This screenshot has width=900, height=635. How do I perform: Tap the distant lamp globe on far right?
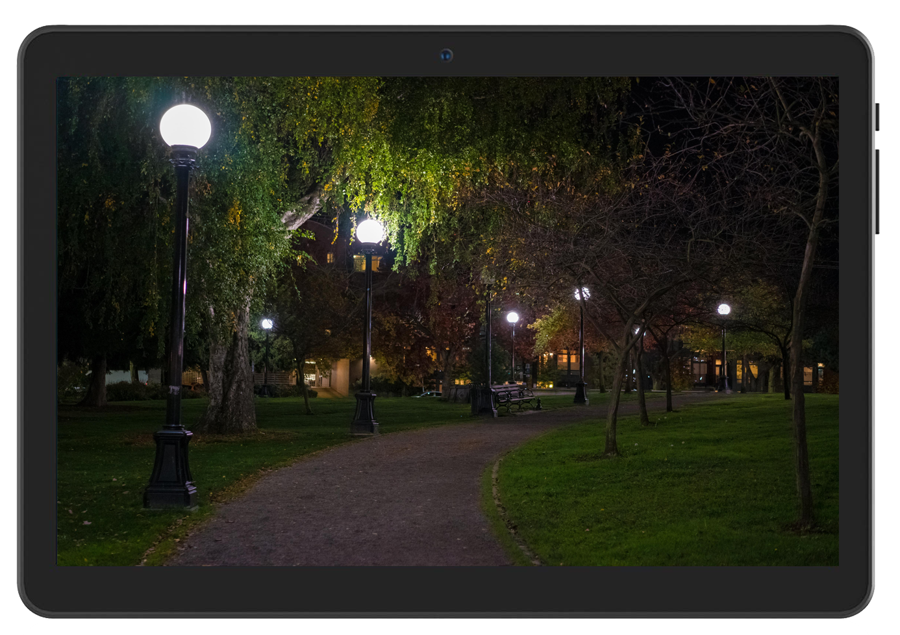723,310
